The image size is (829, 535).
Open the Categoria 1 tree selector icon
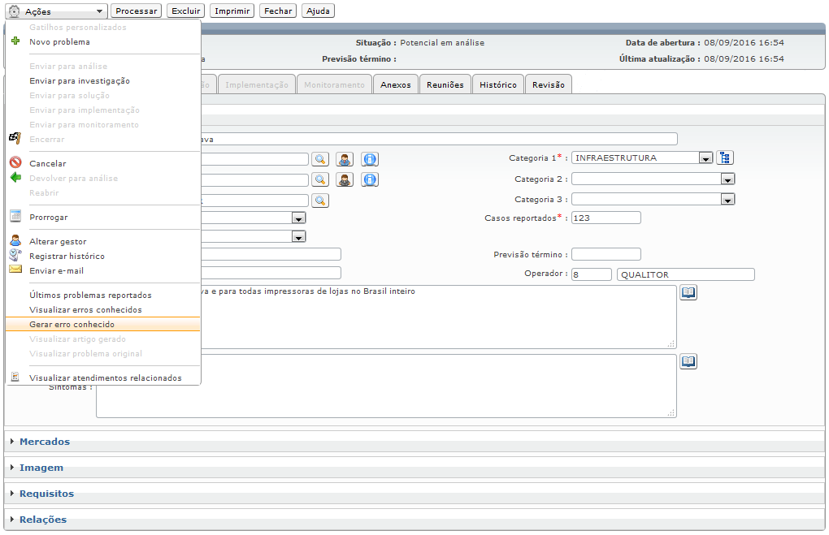[x=725, y=158]
